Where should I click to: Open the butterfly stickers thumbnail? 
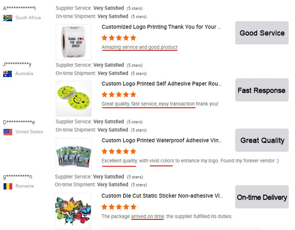(73, 211)
